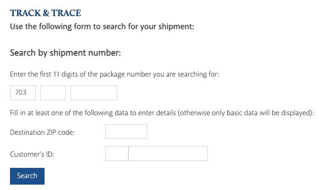Click the word 'TRACE' in the title

point(67,14)
